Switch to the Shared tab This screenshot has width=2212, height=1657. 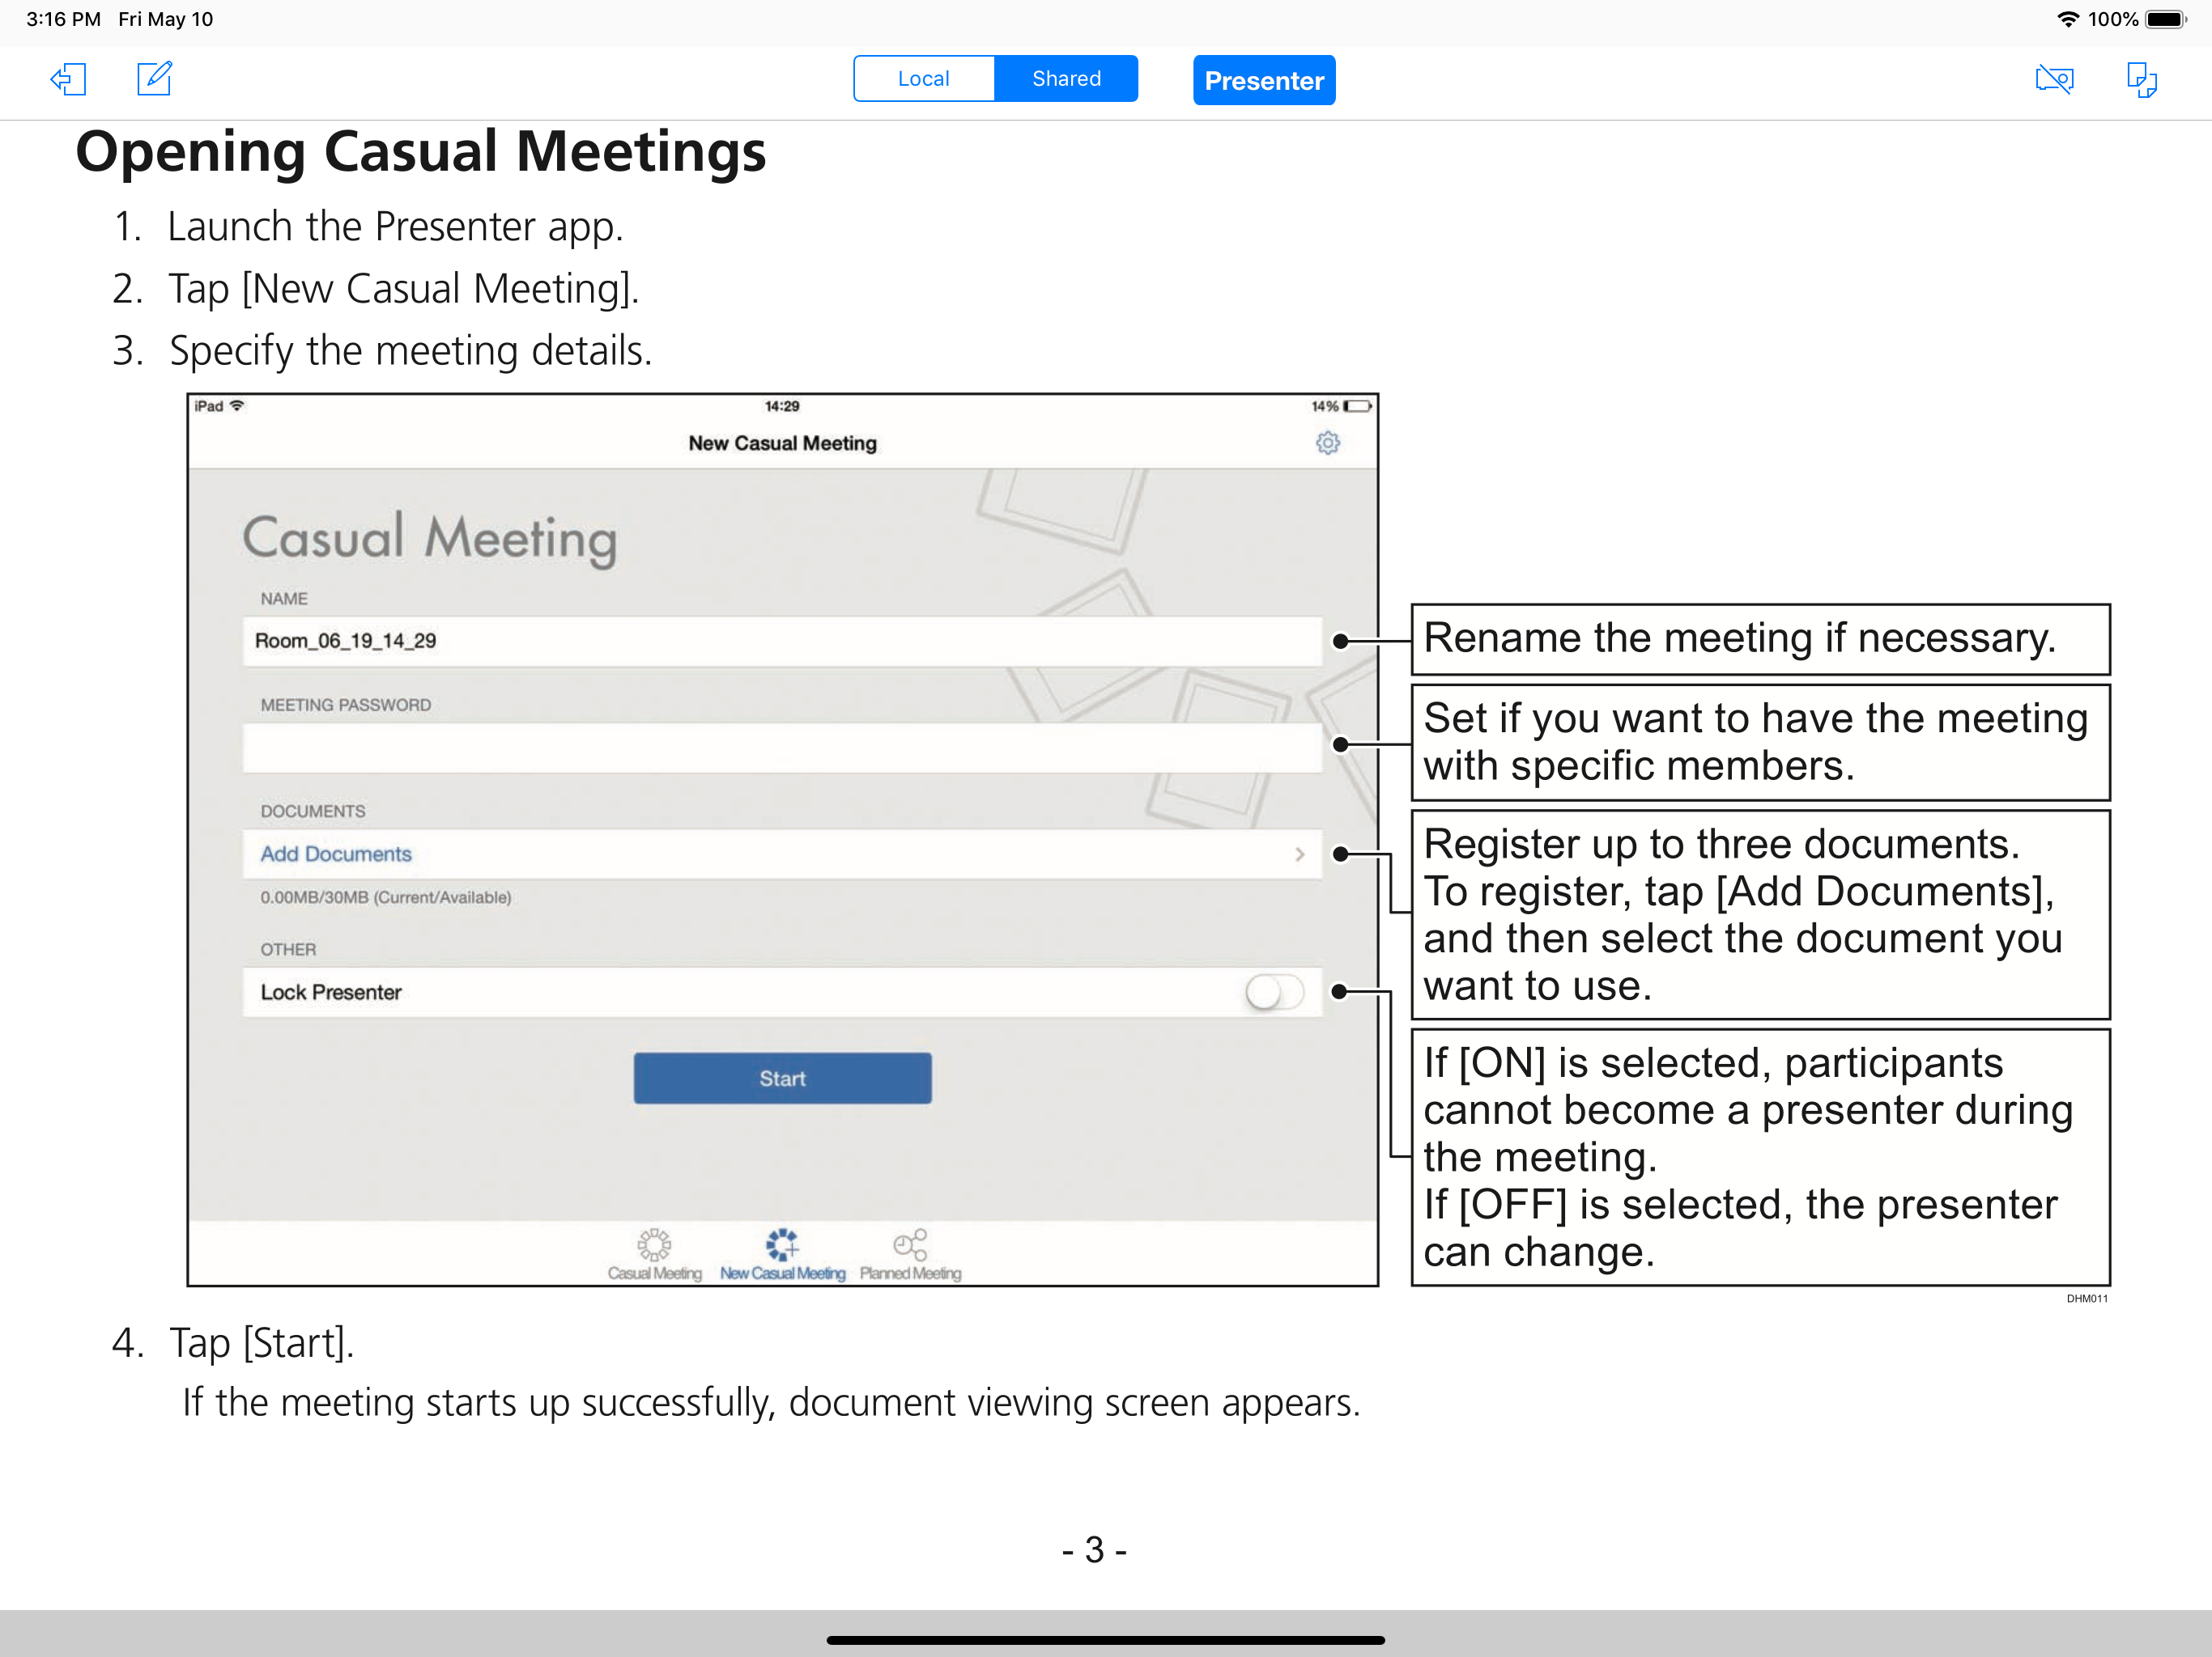1066,79
